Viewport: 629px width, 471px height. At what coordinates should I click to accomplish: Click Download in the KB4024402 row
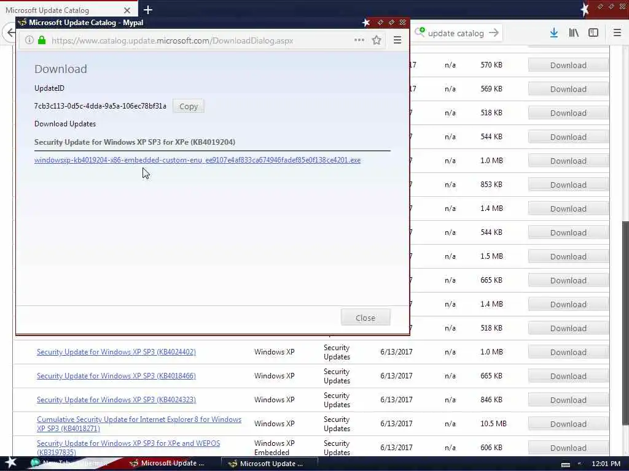pyautogui.click(x=568, y=352)
